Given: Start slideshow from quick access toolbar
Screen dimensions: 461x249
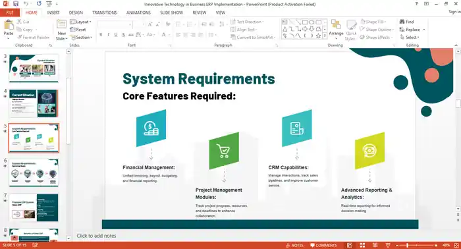Looking at the screenshot, I should 49,4.
